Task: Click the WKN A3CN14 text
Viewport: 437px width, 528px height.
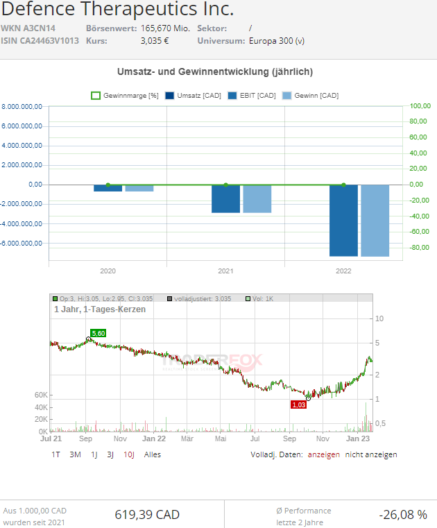Action: (x=28, y=28)
